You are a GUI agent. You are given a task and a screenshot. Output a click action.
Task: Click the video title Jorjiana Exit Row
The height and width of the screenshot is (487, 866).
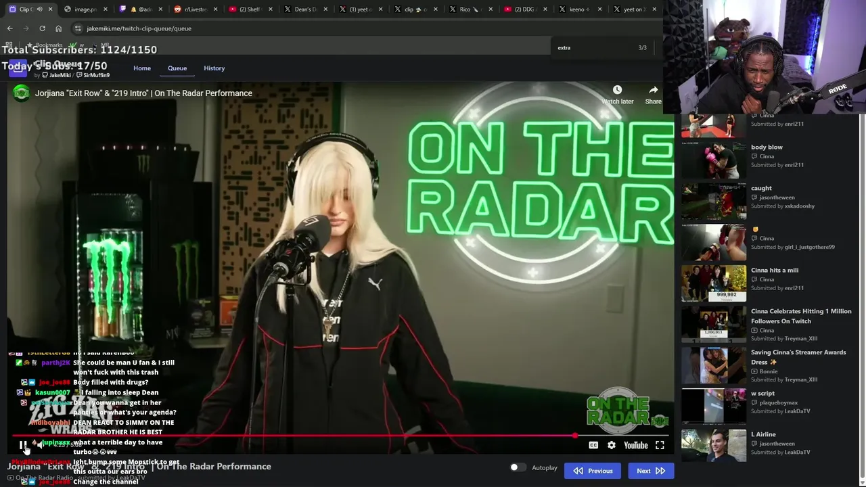(x=143, y=93)
